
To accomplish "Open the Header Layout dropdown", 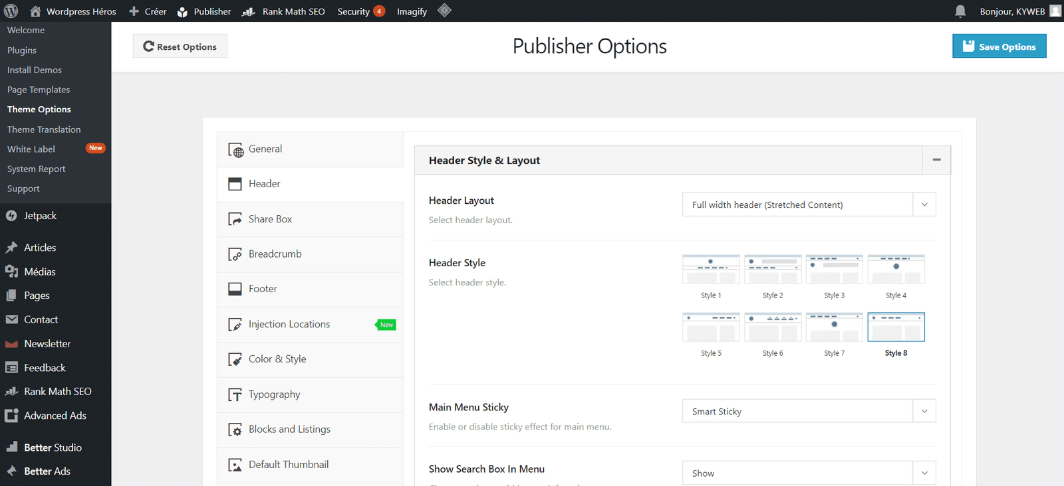I will click(809, 204).
